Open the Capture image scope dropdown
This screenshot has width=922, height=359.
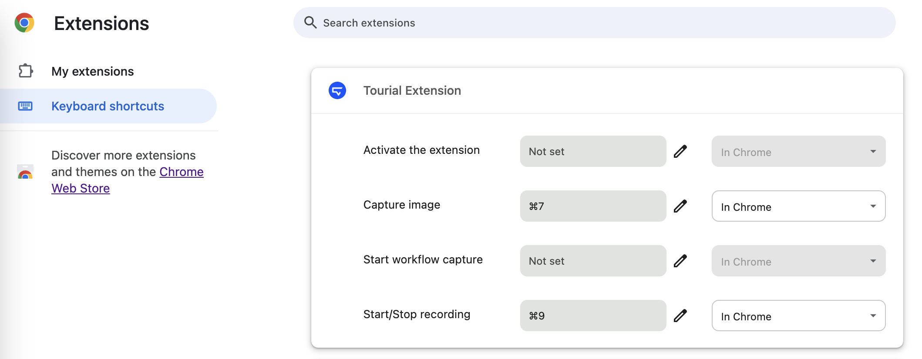[x=798, y=206]
